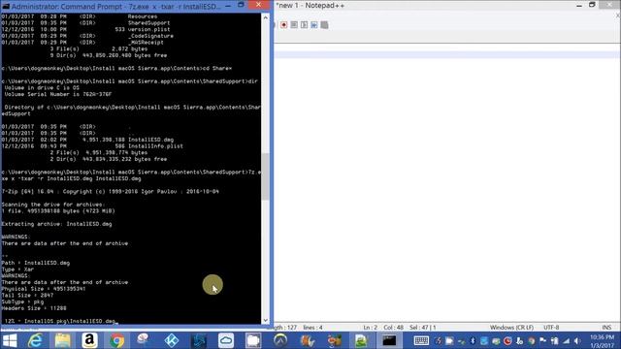Grab the Command Prompt vertical scroll thumb
The width and height of the screenshot is (621, 349).
point(265,176)
